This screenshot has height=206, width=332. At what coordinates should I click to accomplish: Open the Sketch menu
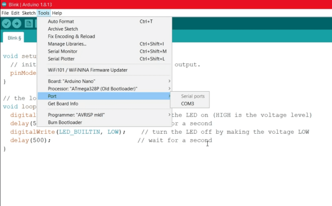pos(29,13)
